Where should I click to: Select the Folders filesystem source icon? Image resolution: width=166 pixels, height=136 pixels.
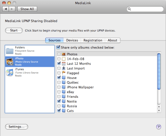point(10,51)
